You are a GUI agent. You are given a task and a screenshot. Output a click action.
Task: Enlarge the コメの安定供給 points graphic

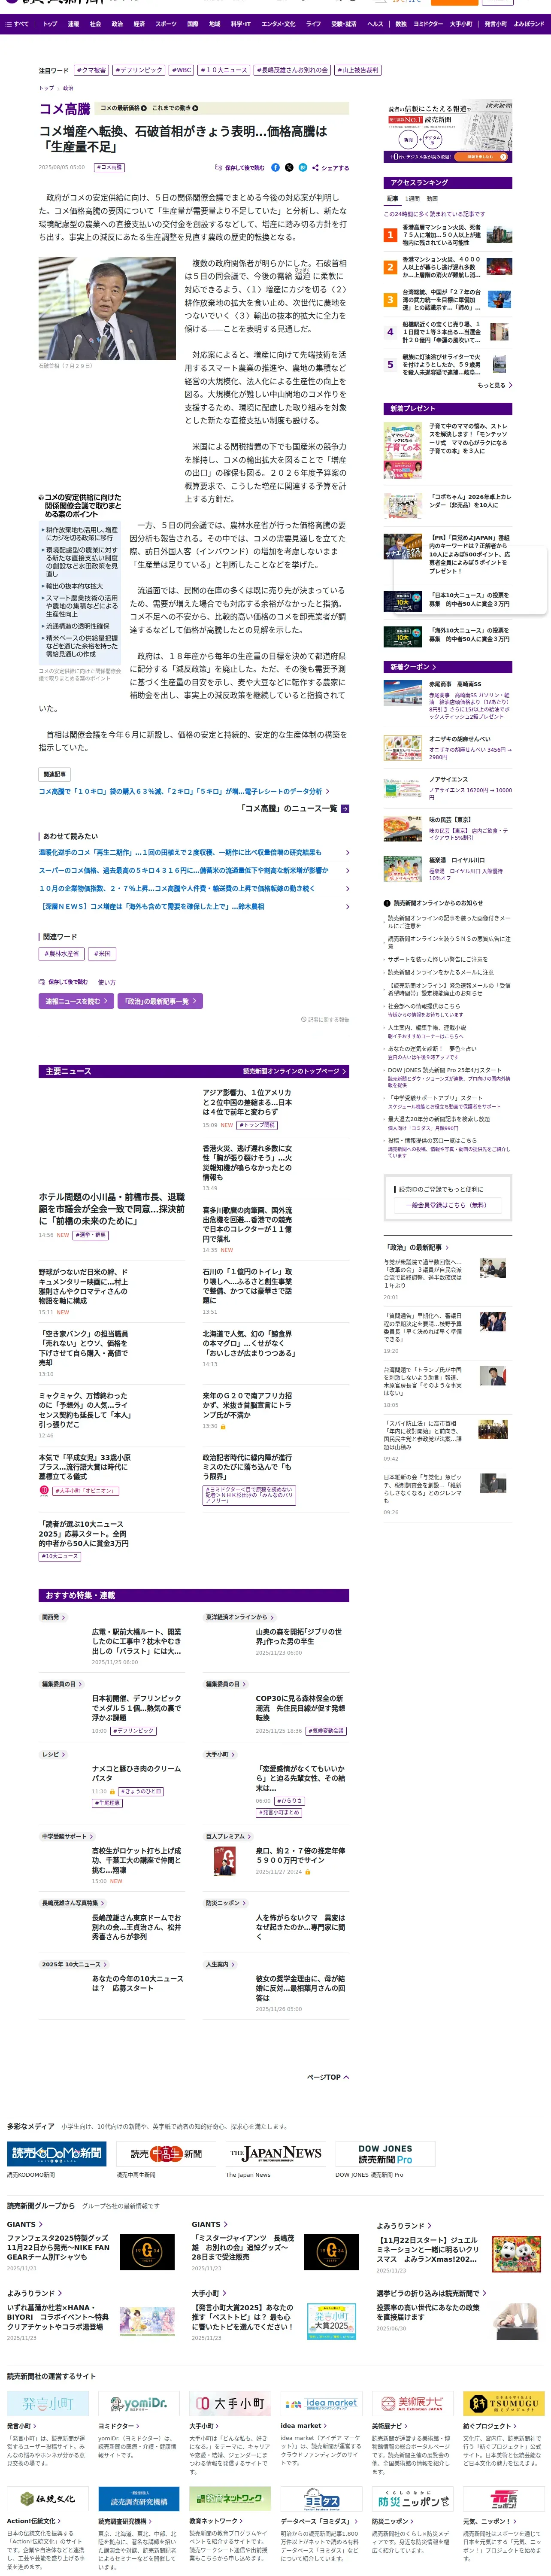(x=80, y=580)
